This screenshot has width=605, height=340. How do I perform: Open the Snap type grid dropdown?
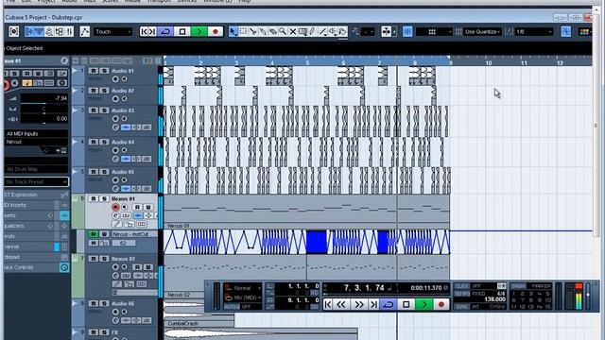(434, 31)
